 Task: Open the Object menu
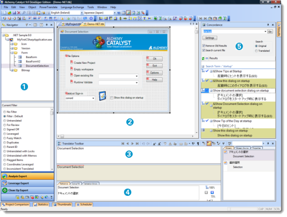[x=32, y=7]
